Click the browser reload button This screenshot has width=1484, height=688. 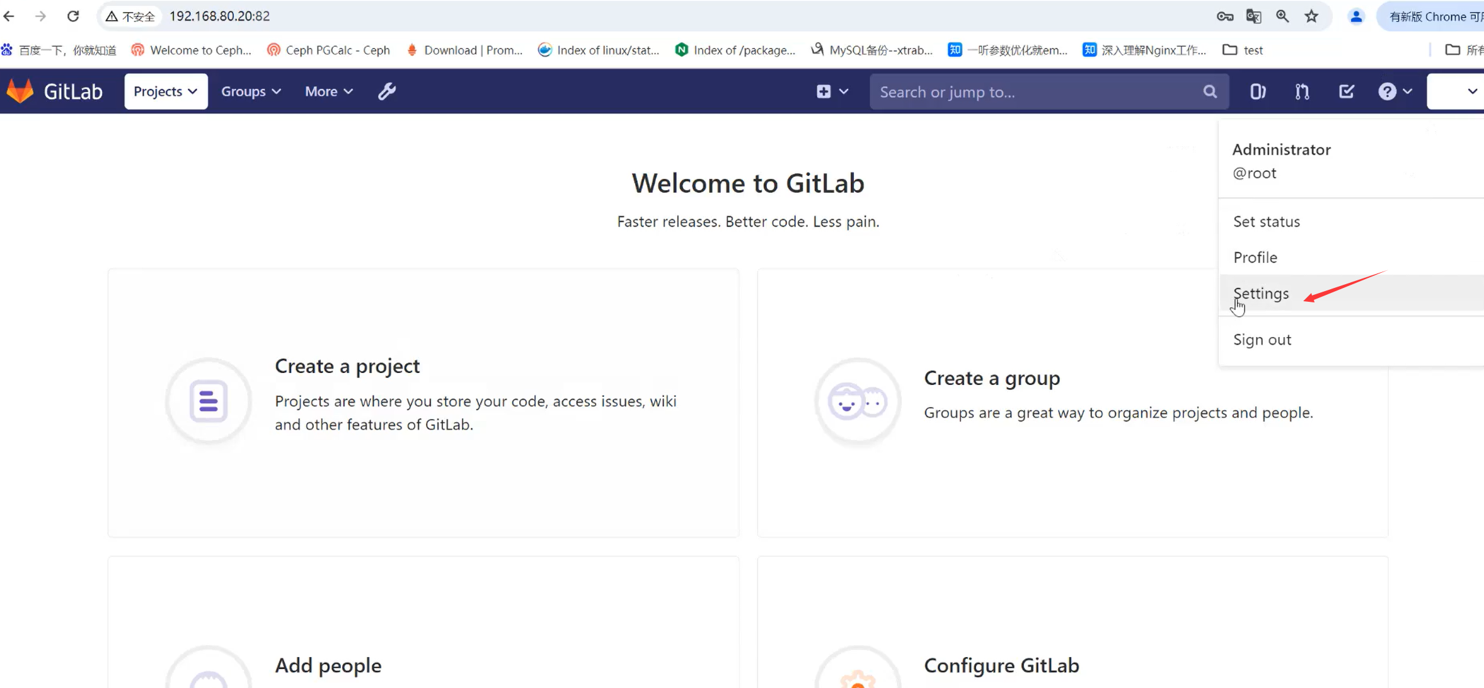(x=73, y=16)
